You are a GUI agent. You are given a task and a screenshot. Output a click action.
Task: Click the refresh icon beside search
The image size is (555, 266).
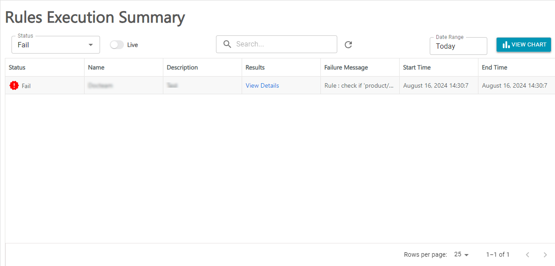coord(348,44)
